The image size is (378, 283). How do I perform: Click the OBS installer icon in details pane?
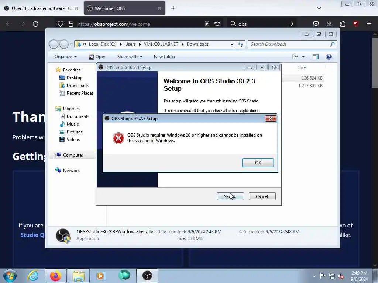[x=63, y=235]
